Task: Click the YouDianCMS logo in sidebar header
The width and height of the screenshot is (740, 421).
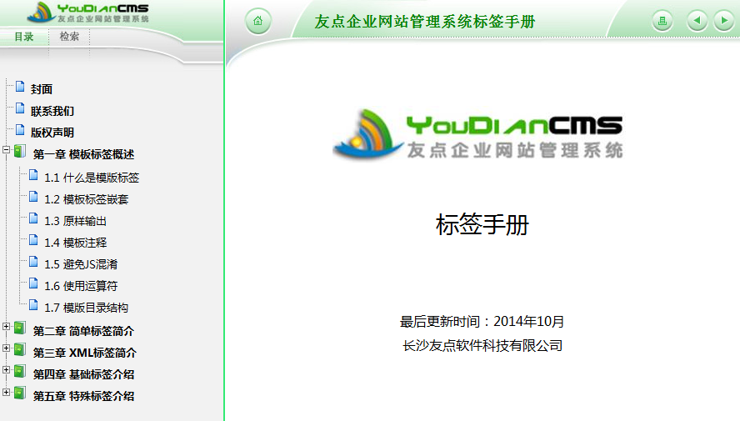Action: click(x=87, y=13)
